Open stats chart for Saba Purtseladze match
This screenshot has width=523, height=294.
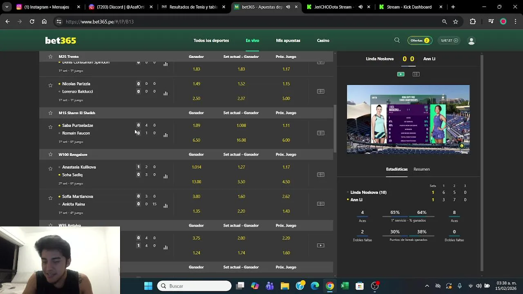pos(165,135)
